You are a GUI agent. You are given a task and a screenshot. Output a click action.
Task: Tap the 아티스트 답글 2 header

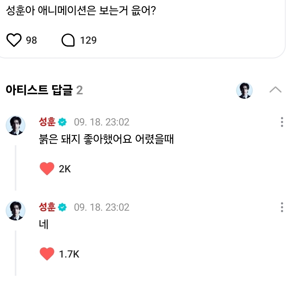[x=44, y=91]
